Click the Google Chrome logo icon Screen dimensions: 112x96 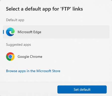click(10, 57)
